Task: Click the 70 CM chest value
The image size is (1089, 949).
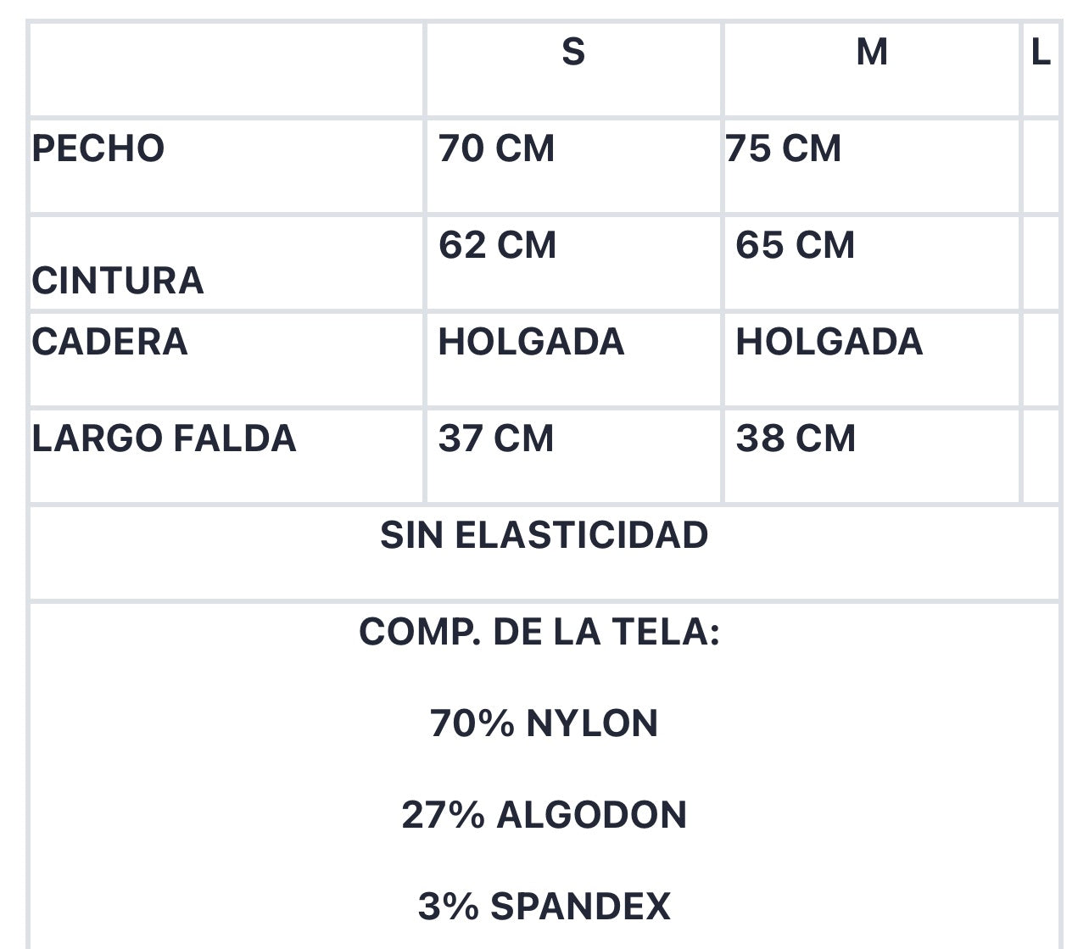Action: click(x=496, y=148)
